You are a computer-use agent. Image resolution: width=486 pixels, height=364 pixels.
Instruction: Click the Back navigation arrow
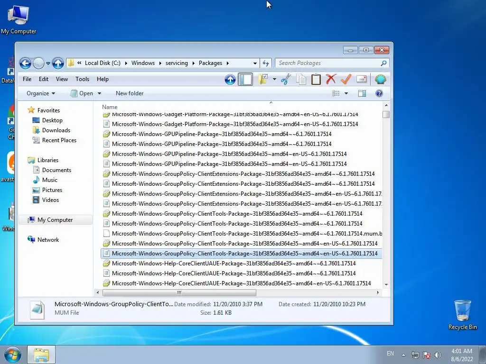coord(26,64)
